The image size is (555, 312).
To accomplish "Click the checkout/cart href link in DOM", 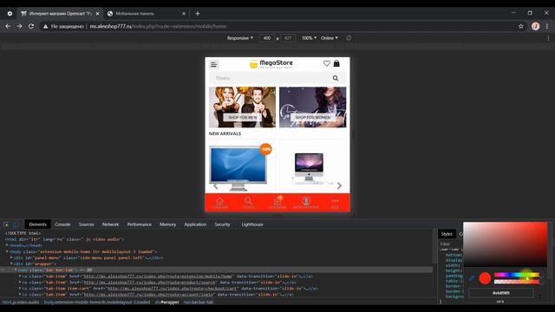I will (x=172, y=289).
